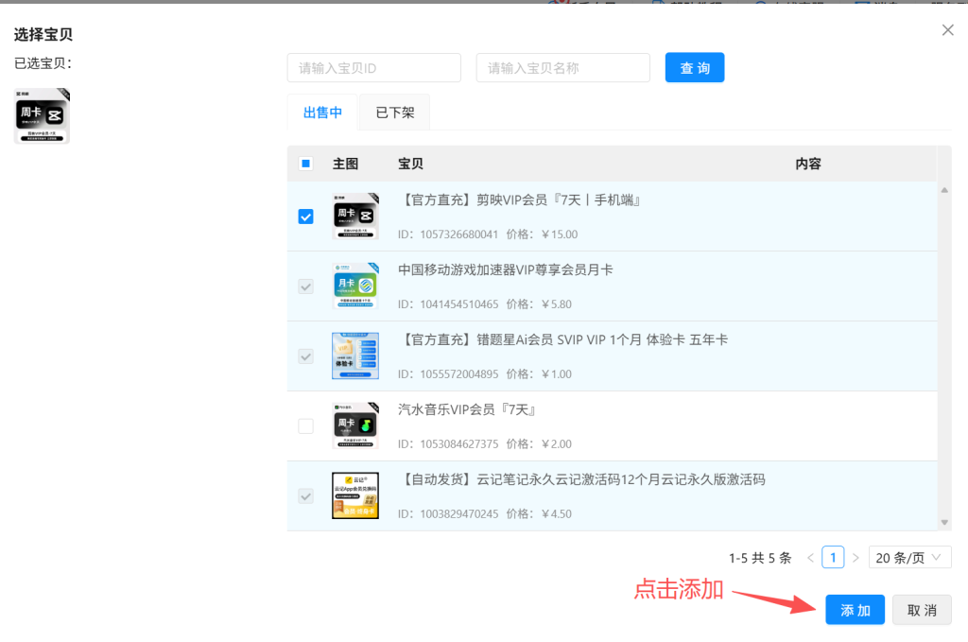Click the 汽水音乐 周卡 thumbnail

pyautogui.click(x=355, y=425)
